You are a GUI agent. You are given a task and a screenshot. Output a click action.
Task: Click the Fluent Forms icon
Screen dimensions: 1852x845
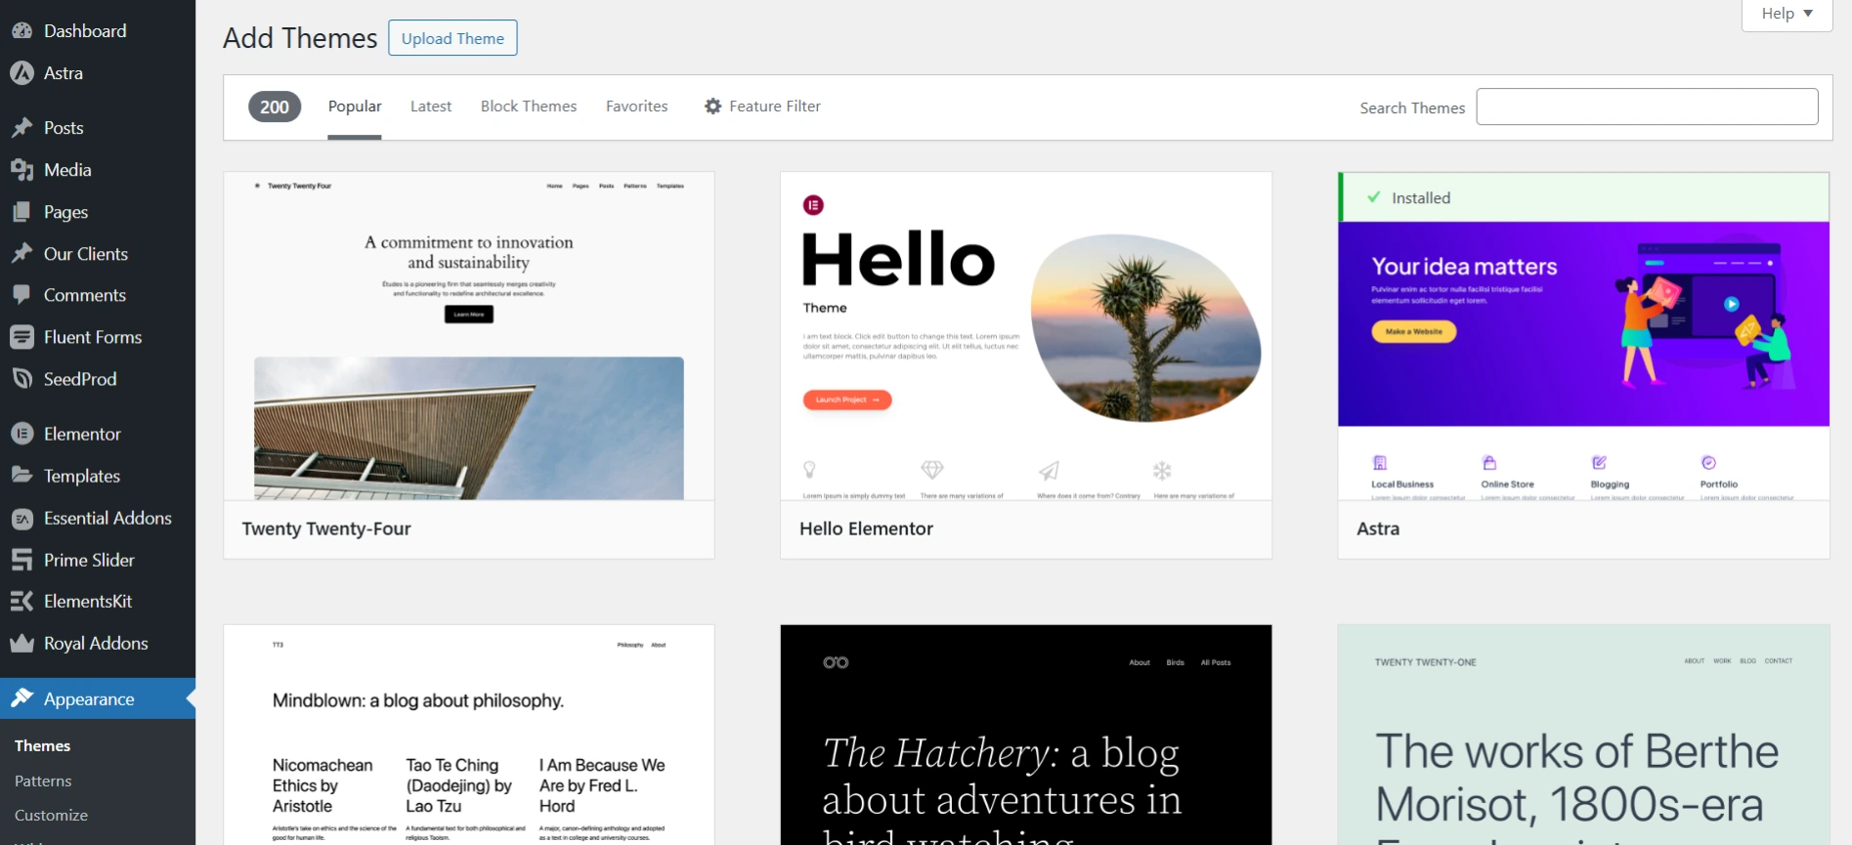(22, 337)
